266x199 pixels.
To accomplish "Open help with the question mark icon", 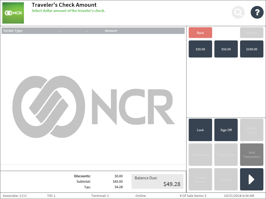I will [x=257, y=12].
